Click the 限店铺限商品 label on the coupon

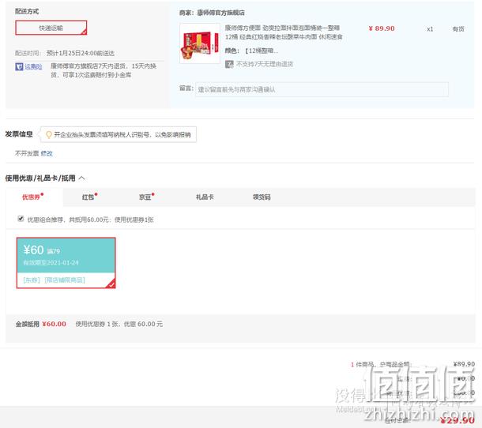(x=65, y=280)
